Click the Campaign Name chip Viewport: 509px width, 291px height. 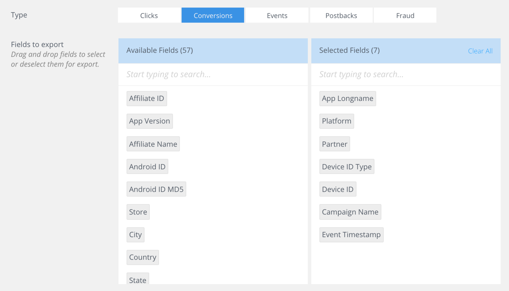click(350, 212)
